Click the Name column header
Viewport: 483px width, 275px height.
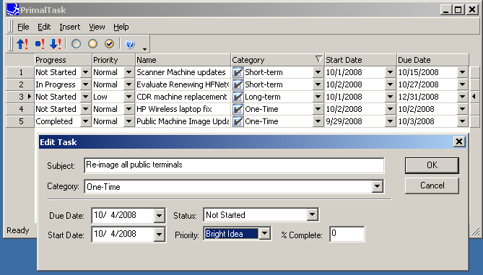pyautogui.click(x=183, y=60)
